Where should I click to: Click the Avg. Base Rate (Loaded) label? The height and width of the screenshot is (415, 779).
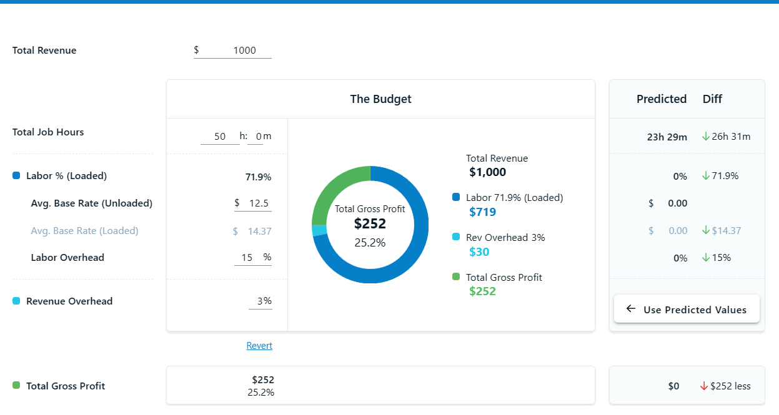pos(84,231)
